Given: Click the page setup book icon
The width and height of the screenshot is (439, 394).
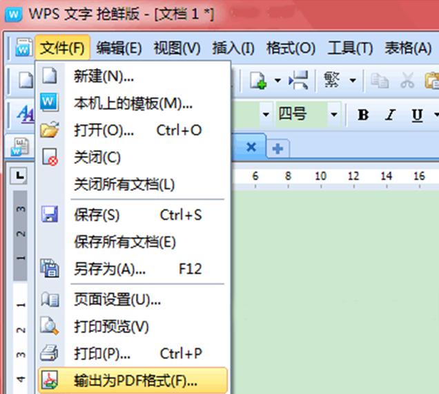Looking at the screenshot, I should 50,299.
